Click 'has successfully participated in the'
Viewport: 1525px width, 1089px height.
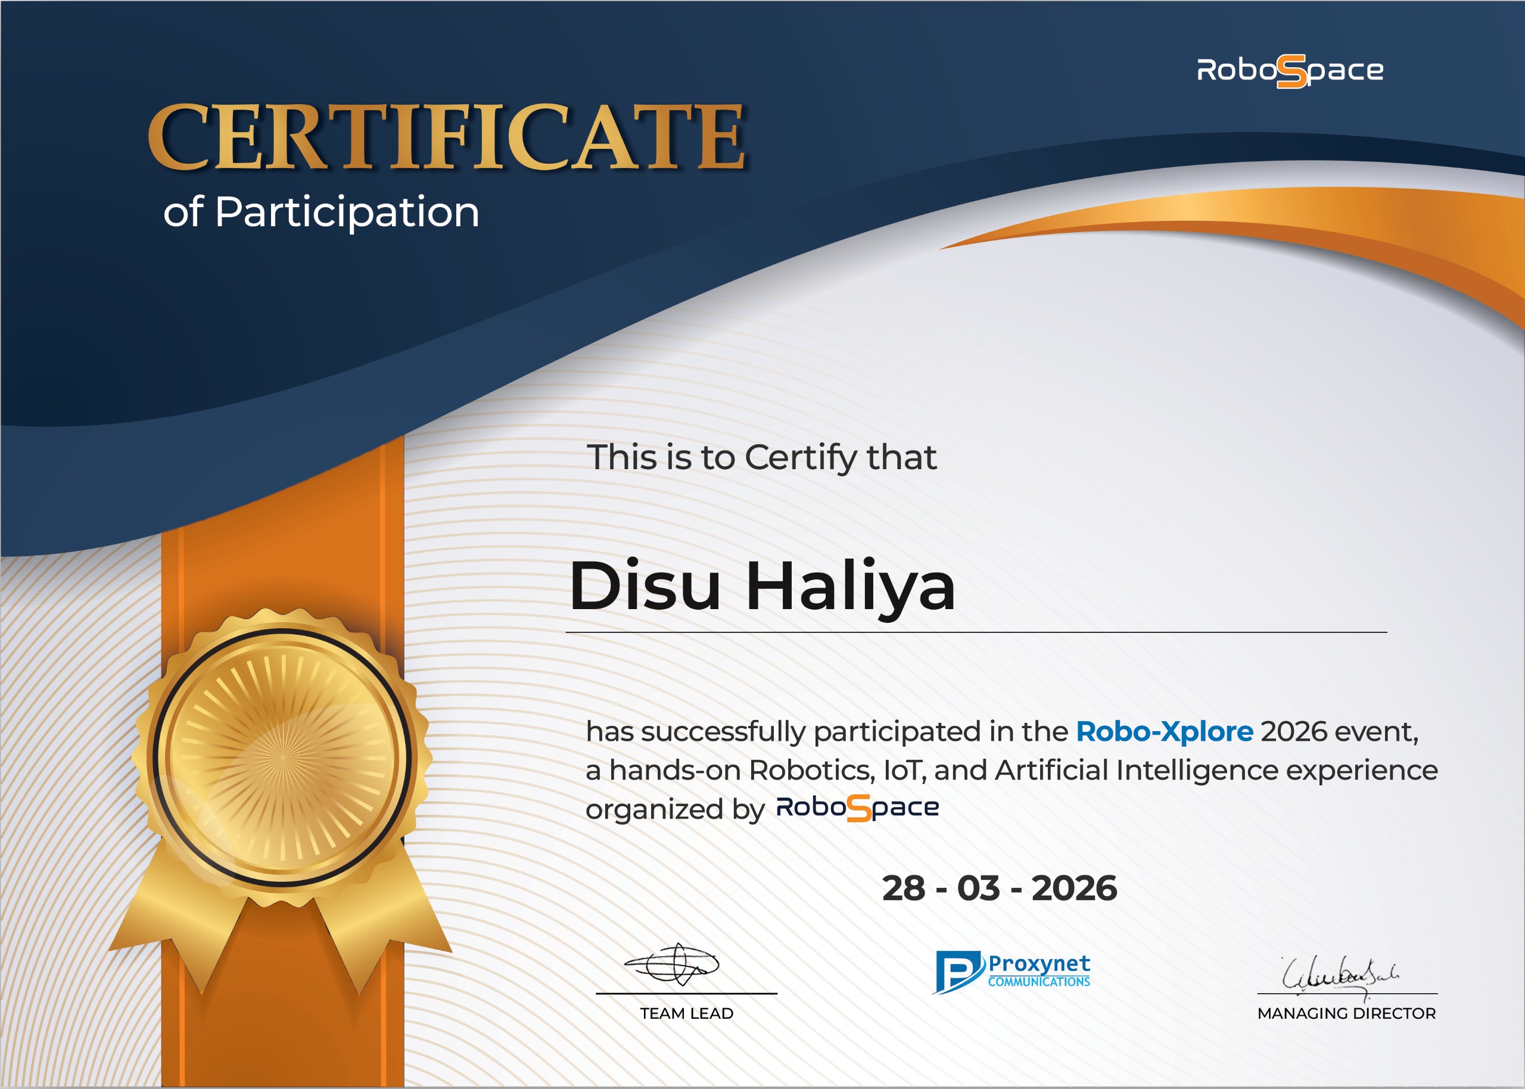pos(827,732)
